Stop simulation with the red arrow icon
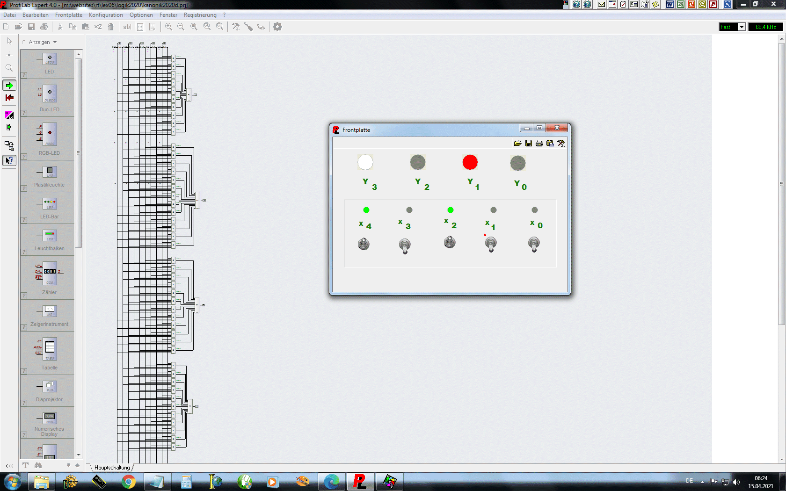The image size is (786, 491). point(9,98)
